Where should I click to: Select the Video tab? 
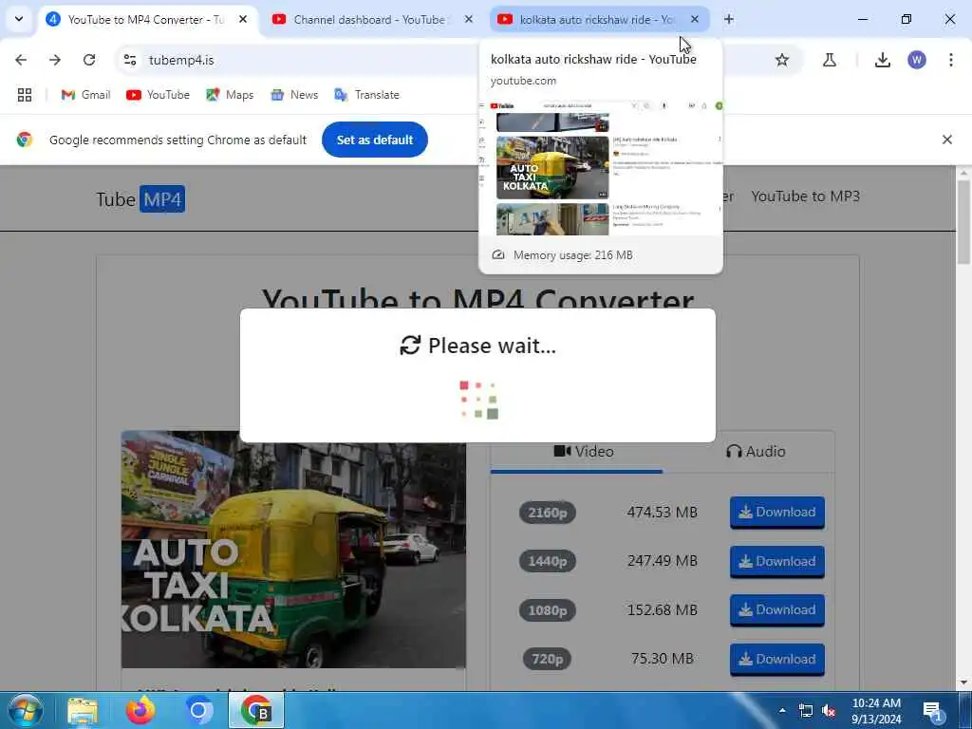584,451
